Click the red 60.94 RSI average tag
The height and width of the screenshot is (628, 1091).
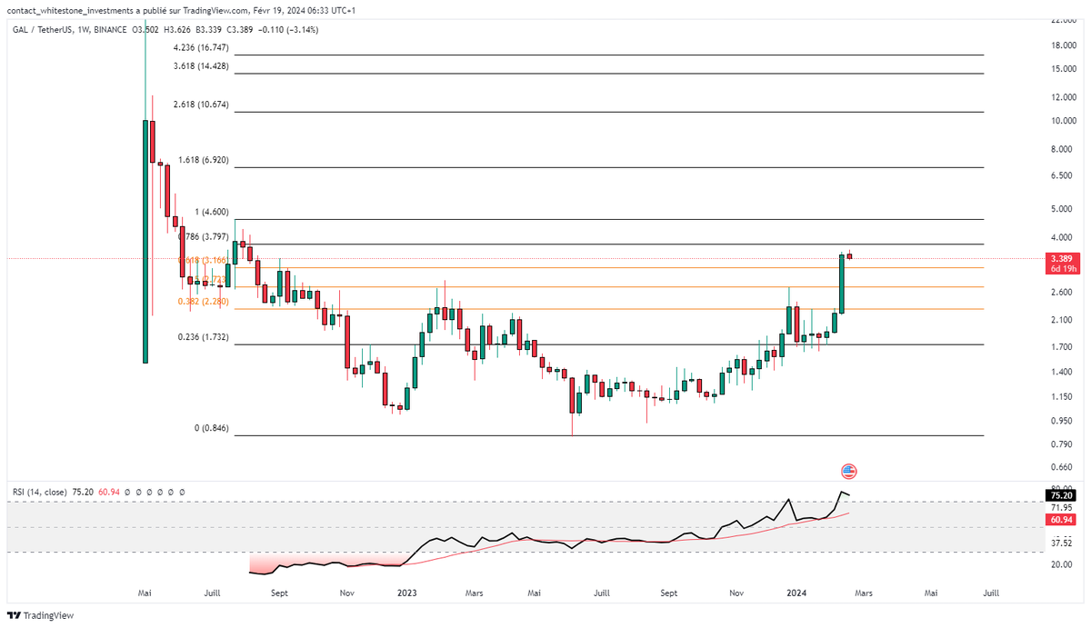tap(1063, 520)
